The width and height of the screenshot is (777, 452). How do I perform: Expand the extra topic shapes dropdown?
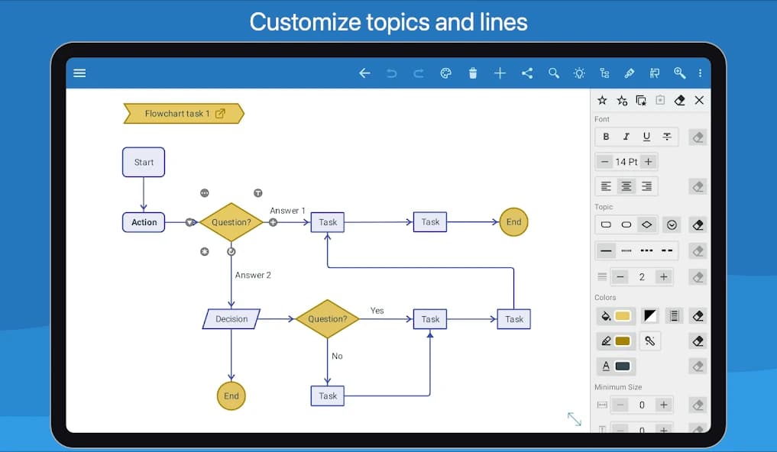pos(671,224)
